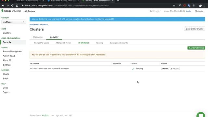This screenshot has width=208, height=117.
Task: Click the 0.0.0.0/0 IP address cell
Action: [x=49, y=69]
